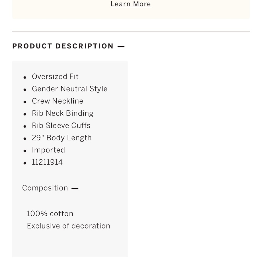This screenshot has height=262, width=262.
Task: Click the Rib Neck Binding entry
Action: (63, 113)
